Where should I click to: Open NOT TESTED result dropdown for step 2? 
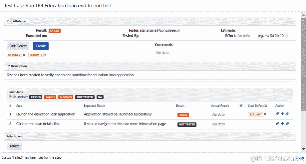[187, 124]
